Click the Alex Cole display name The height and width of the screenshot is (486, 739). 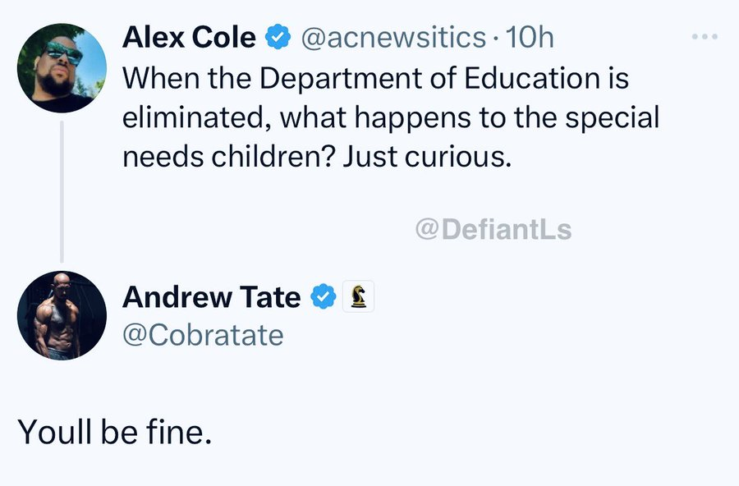click(189, 37)
